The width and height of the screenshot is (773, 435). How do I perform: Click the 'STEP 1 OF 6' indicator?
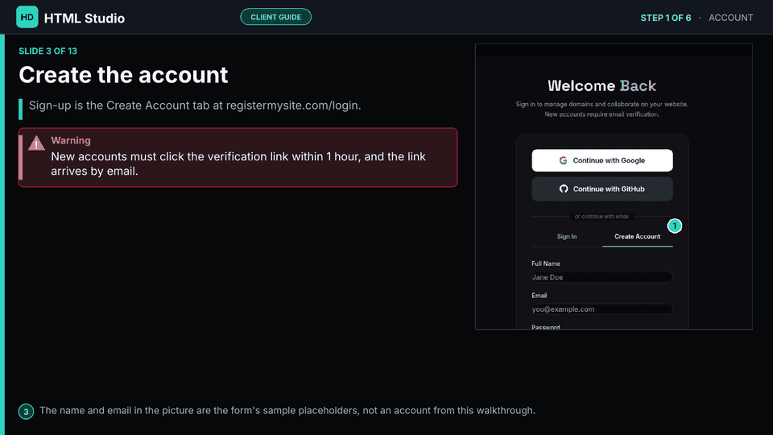pos(666,18)
